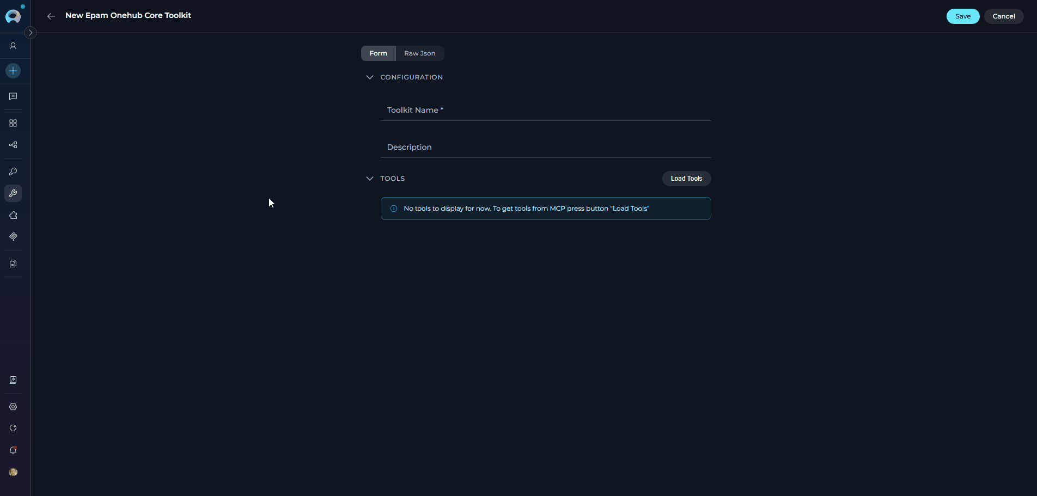Open the wrench toolkits icon in sidebar

[x=13, y=193]
